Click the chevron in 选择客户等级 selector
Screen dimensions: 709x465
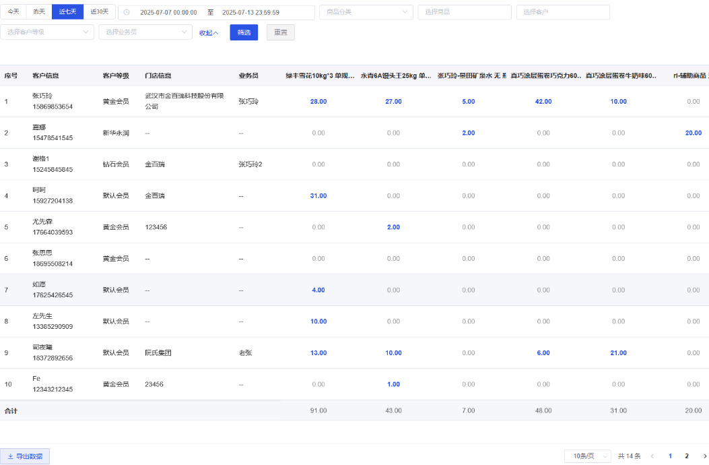coord(86,32)
